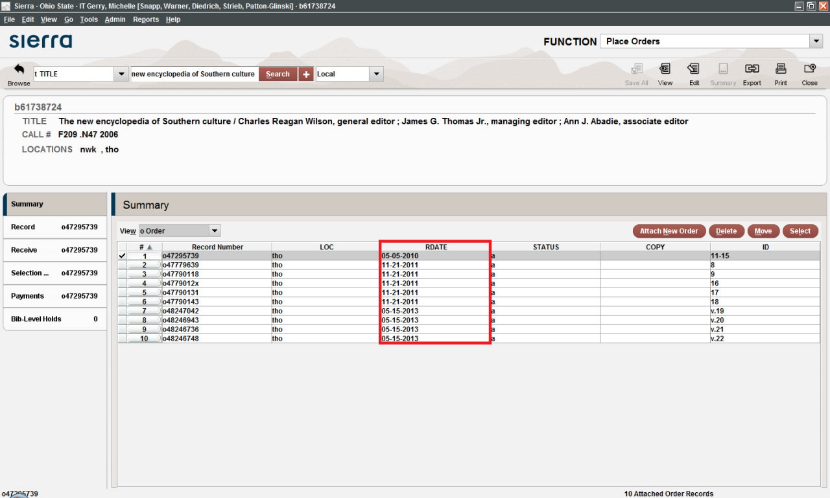The image size is (830, 498).
Task: Click row number 5 button
Action: click(145, 293)
